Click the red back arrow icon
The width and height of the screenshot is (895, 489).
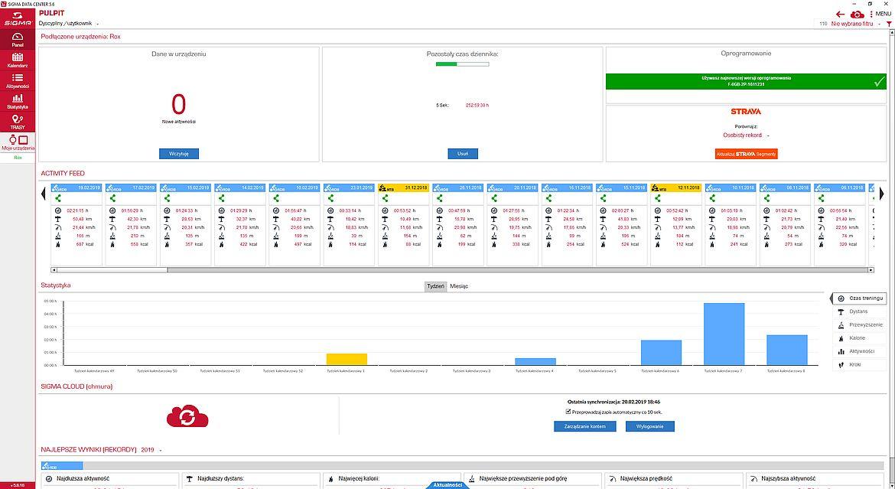[841, 14]
